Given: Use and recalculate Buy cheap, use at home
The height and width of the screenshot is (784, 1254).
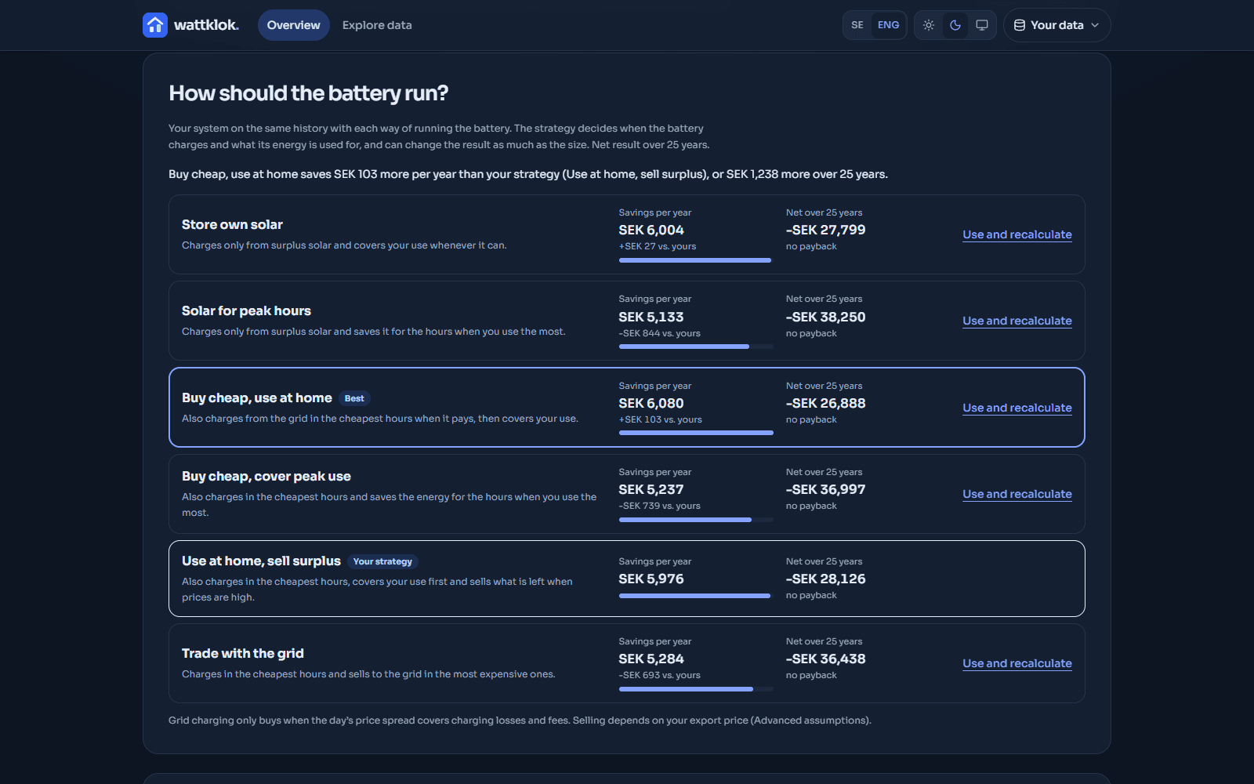Looking at the screenshot, I should coord(1017,408).
